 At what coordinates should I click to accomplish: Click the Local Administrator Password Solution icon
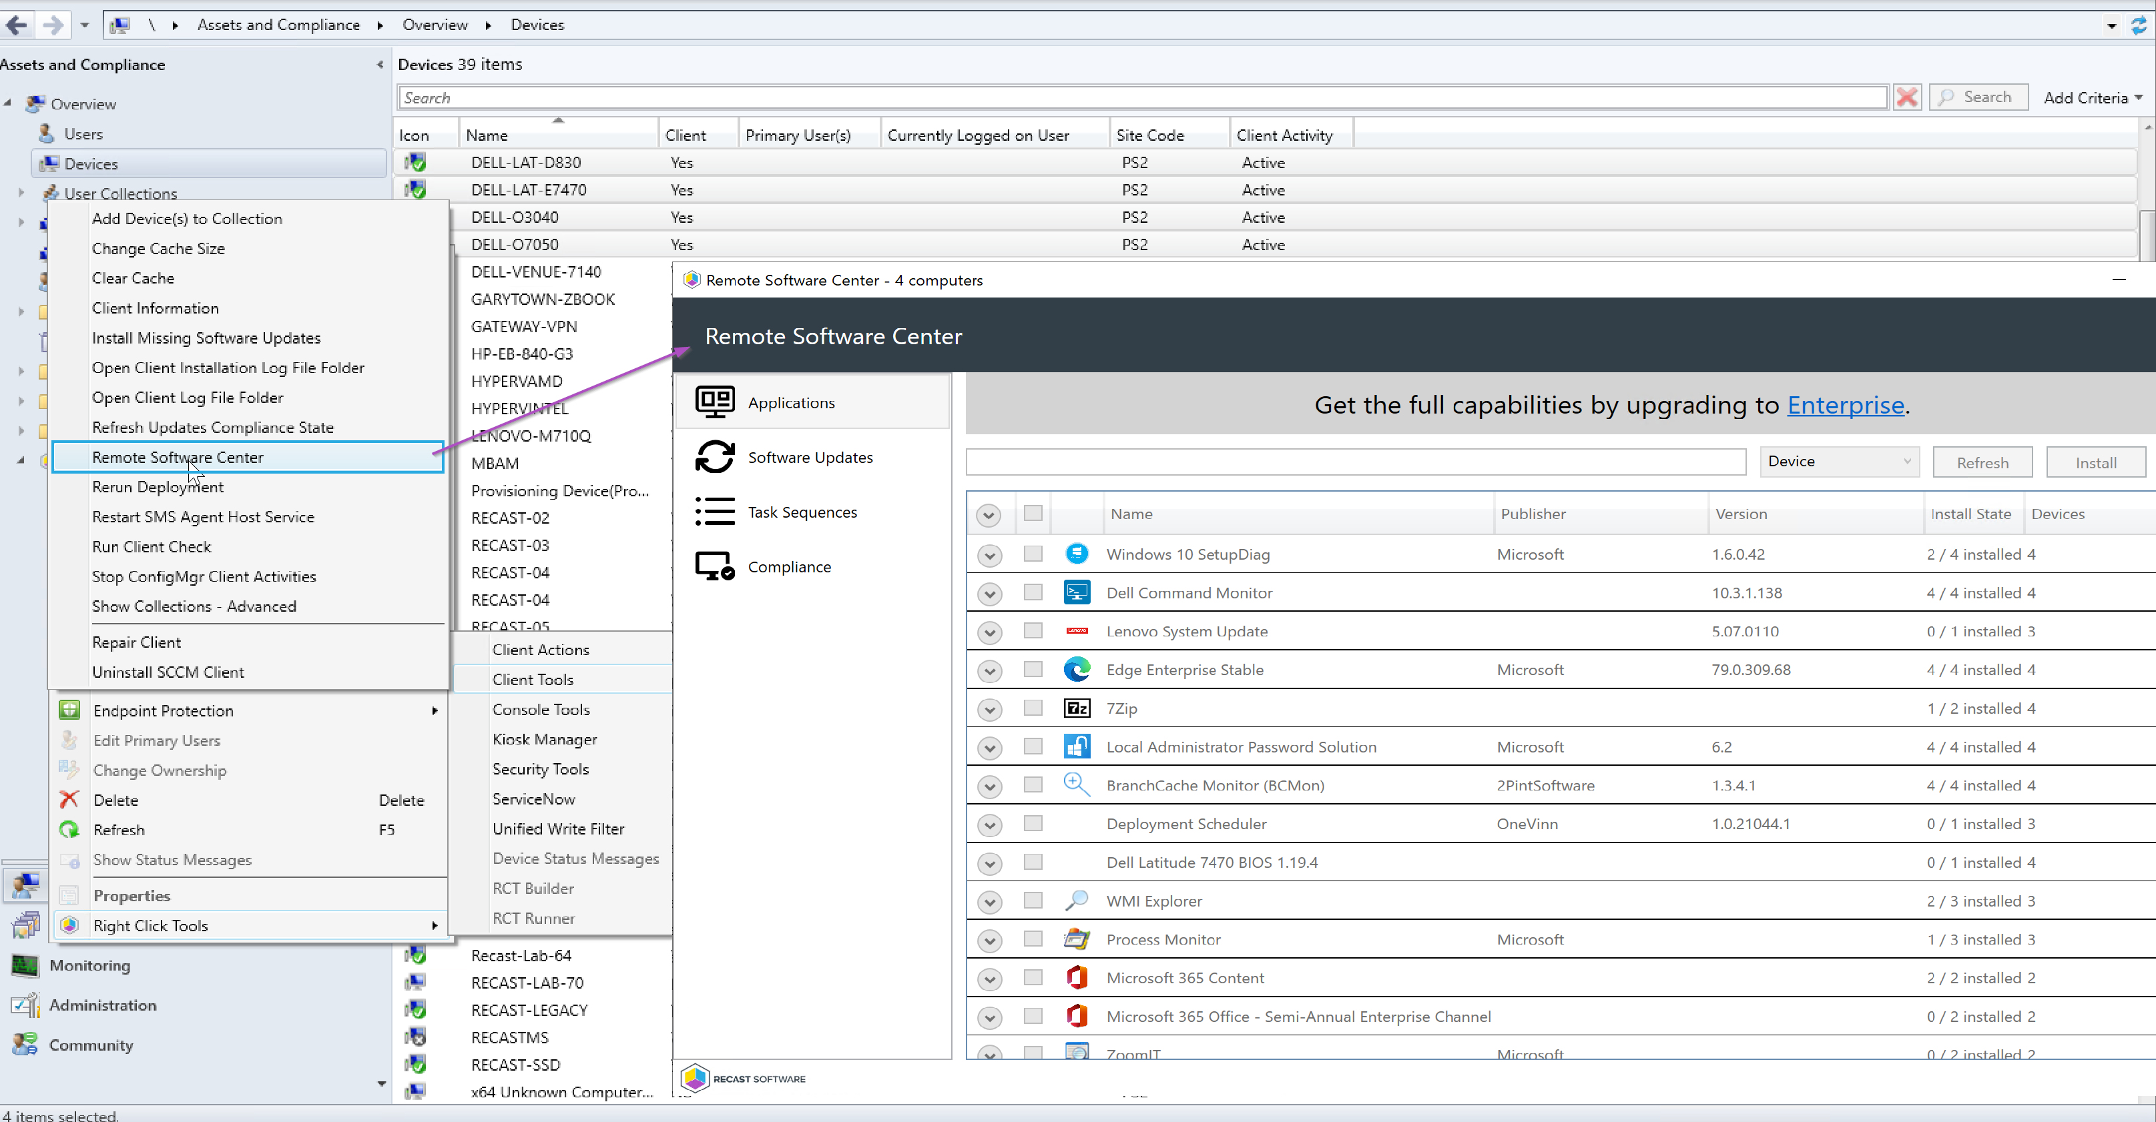pos(1076,746)
